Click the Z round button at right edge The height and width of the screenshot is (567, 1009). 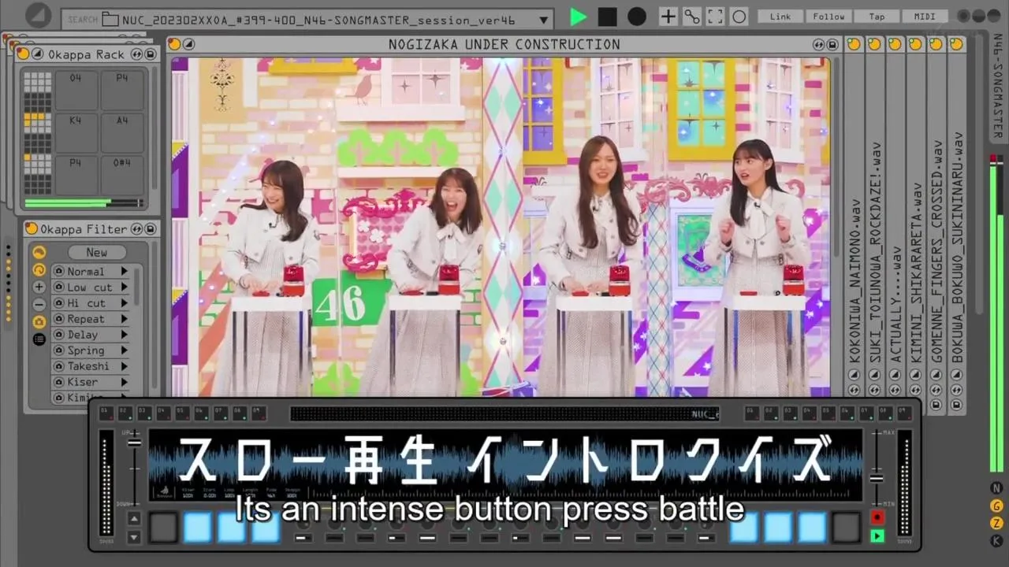pos(997,523)
